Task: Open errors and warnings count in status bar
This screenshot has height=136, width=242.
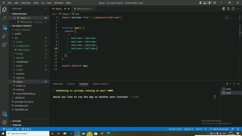Action: [26, 129]
